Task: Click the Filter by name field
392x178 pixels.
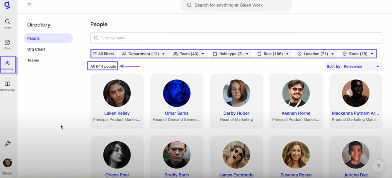Action: click(x=236, y=38)
